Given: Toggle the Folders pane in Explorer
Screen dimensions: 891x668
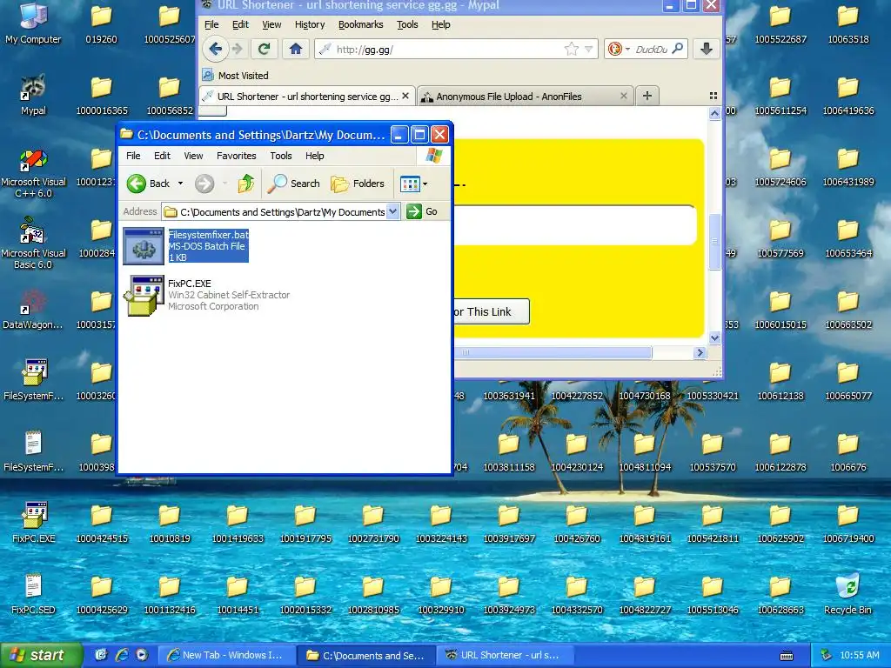Looking at the screenshot, I should click(x=358, y=184).
